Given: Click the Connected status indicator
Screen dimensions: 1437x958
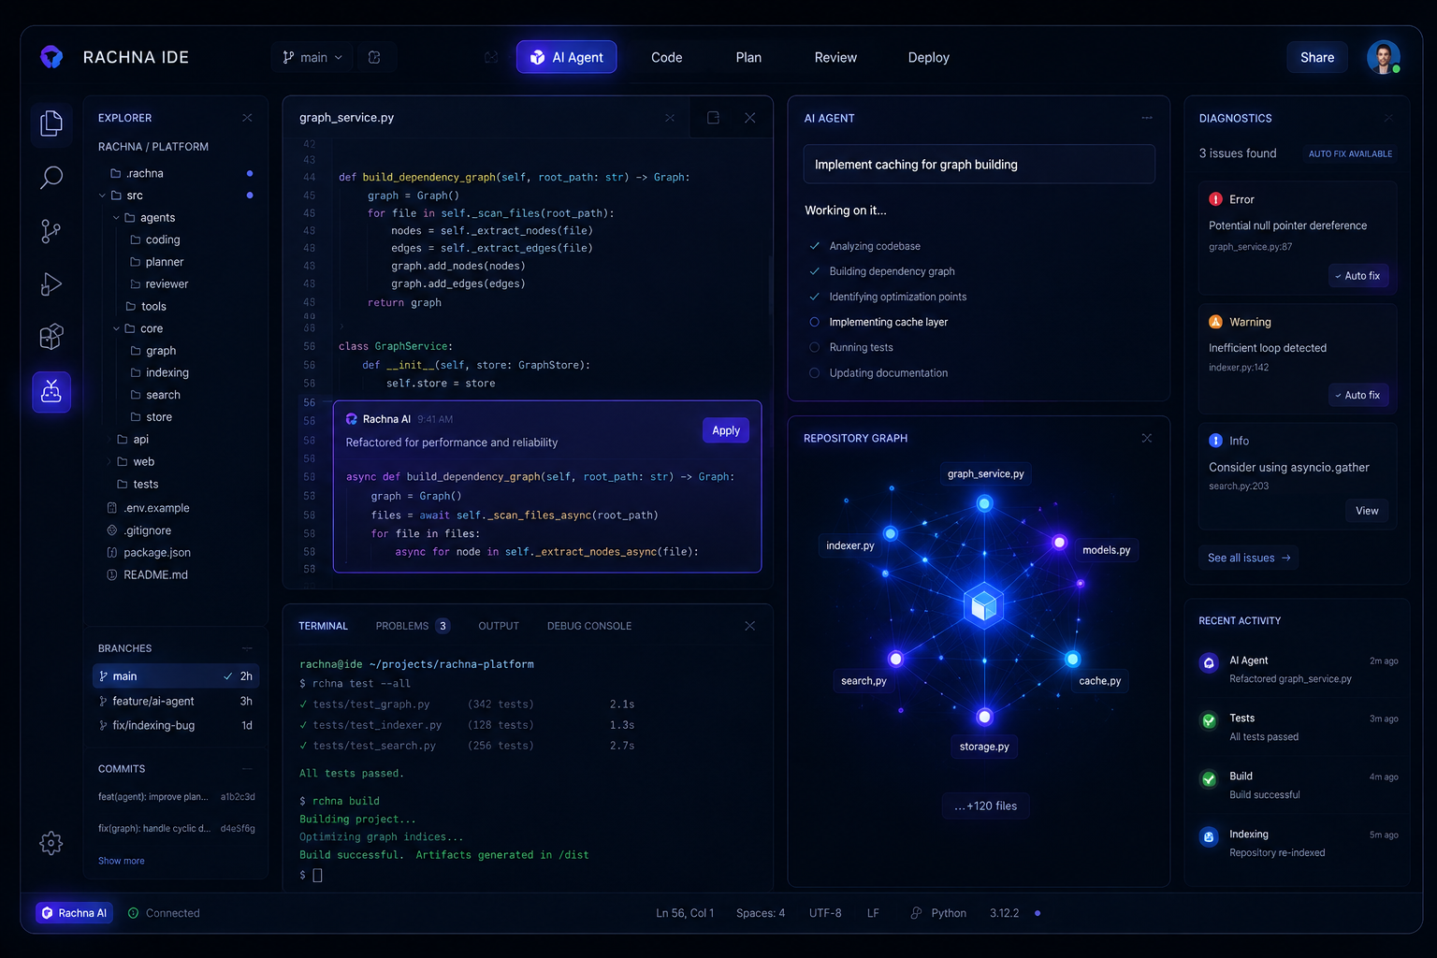Looking at the screenshot, I should tap(164, 913).
